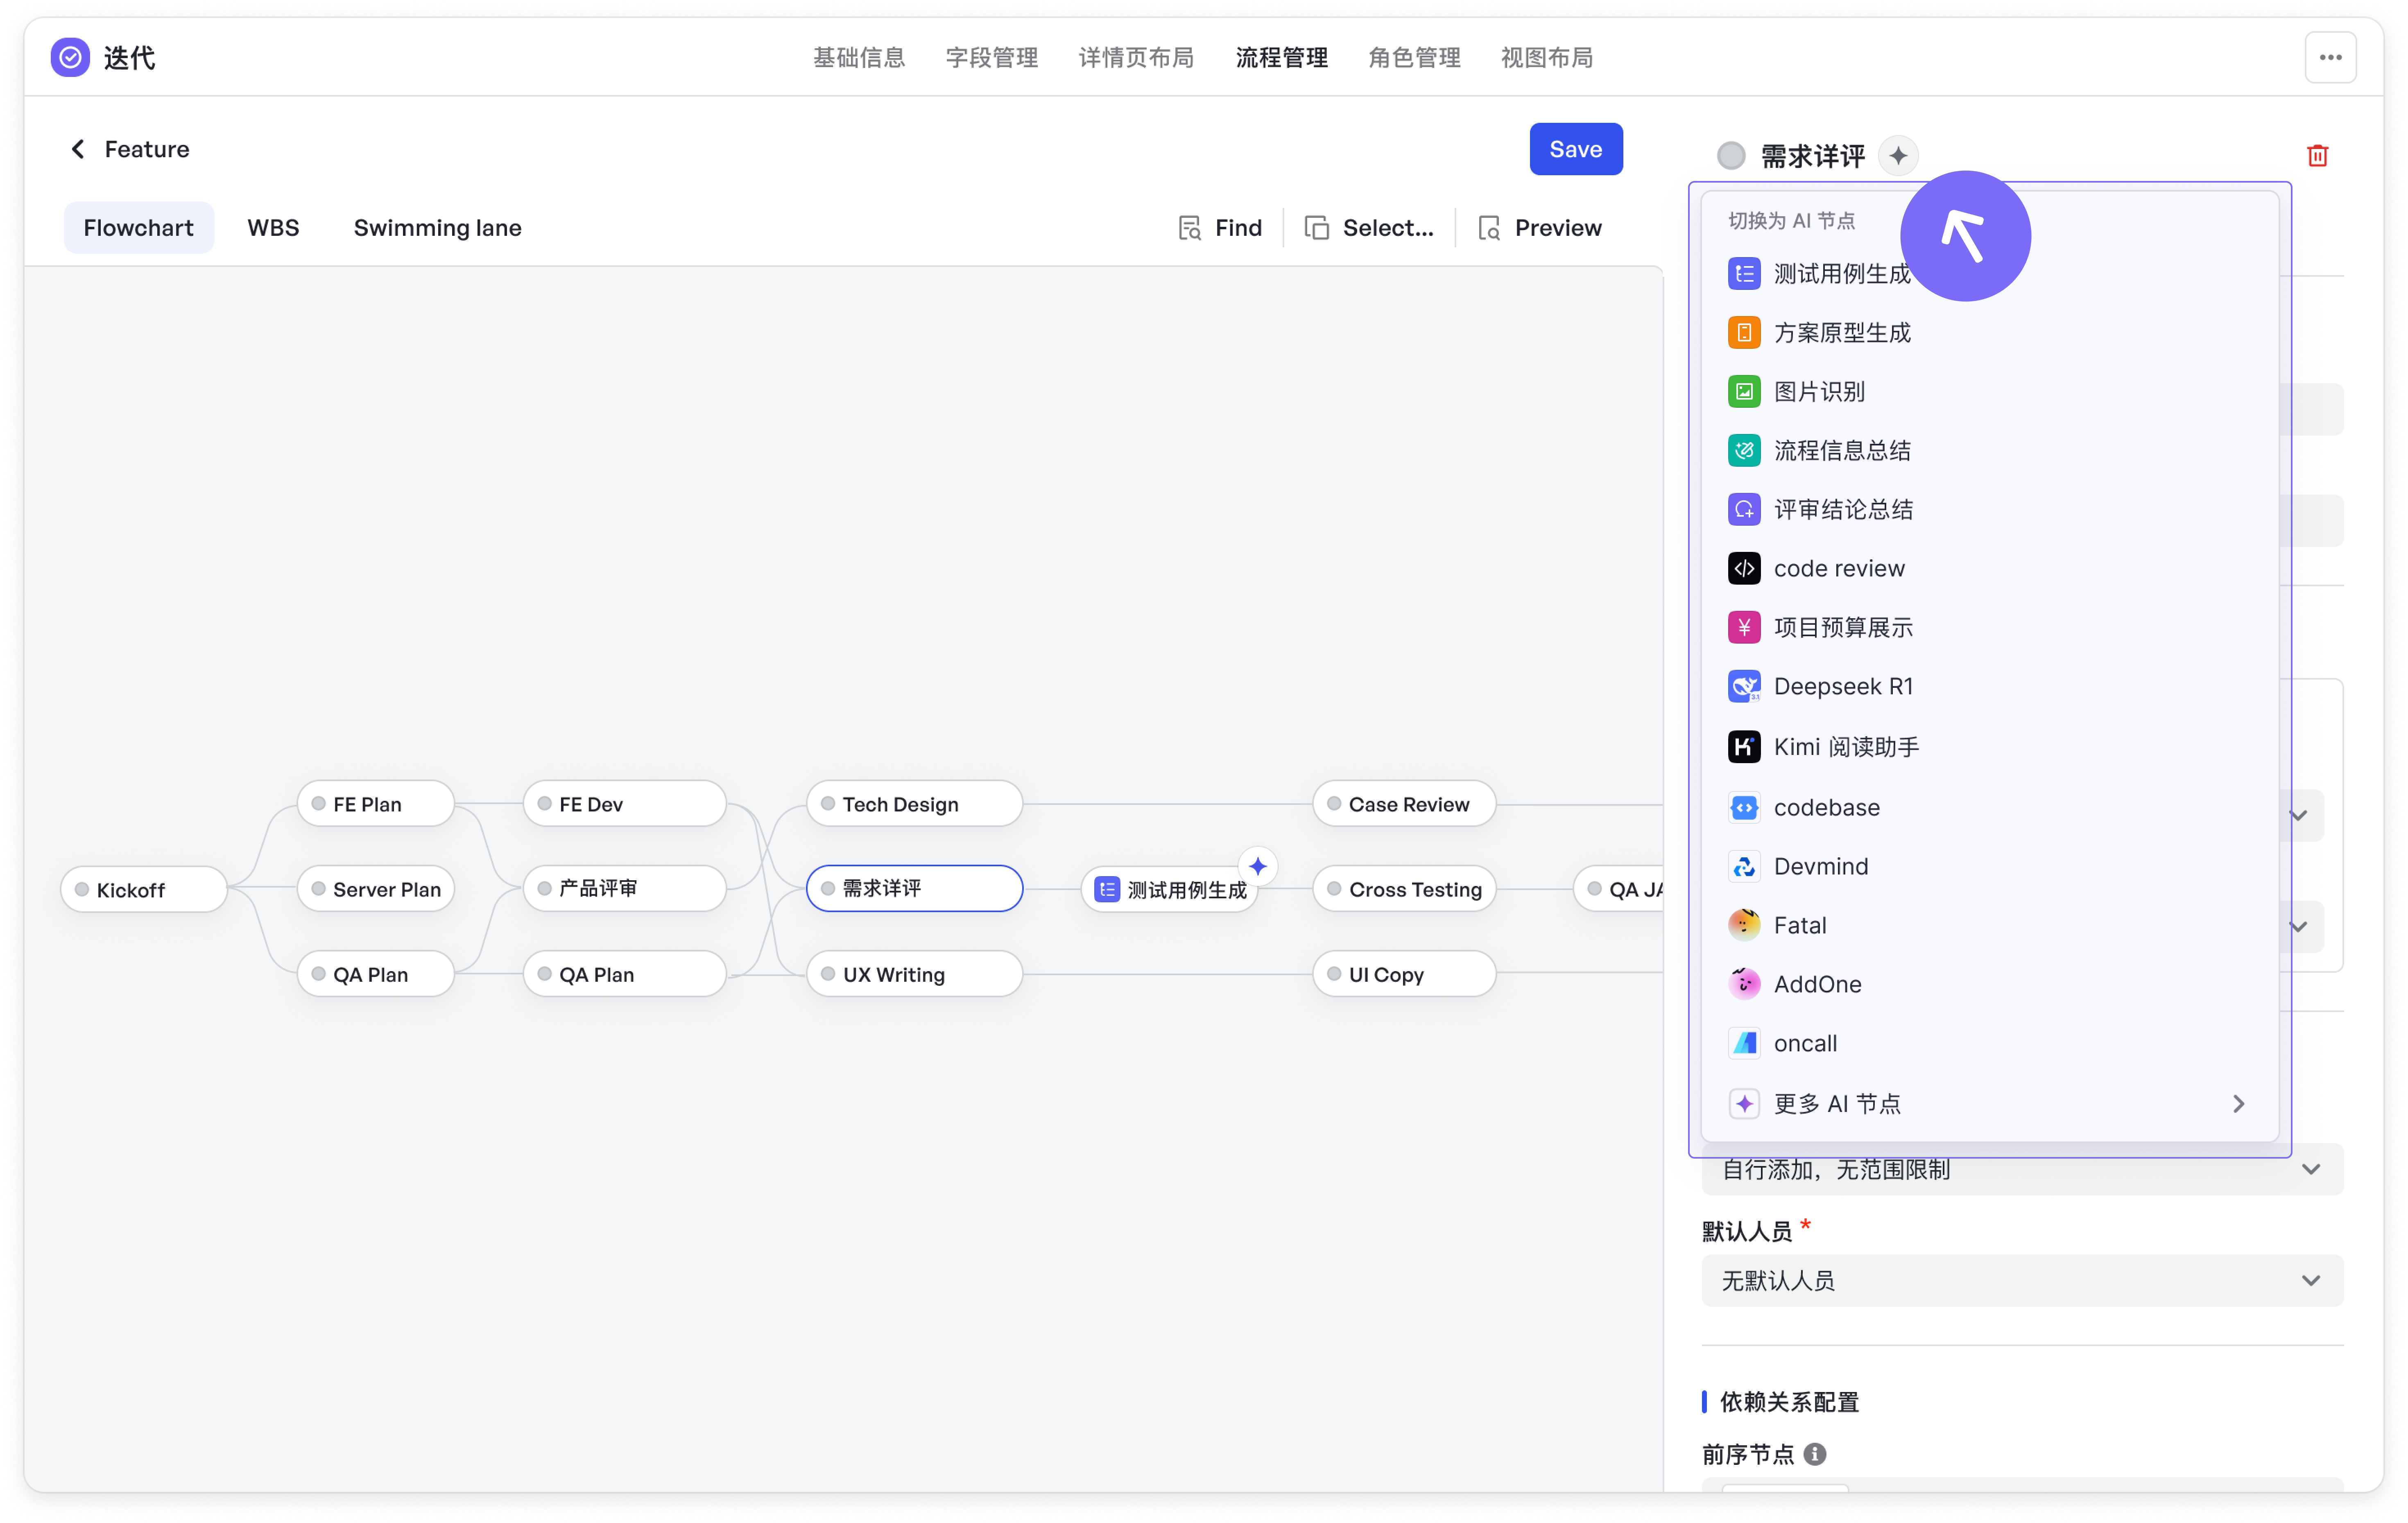Click the info icon next to 前序节点
This screenshot has width=2408, height=1523.
click(1815, 1454)
